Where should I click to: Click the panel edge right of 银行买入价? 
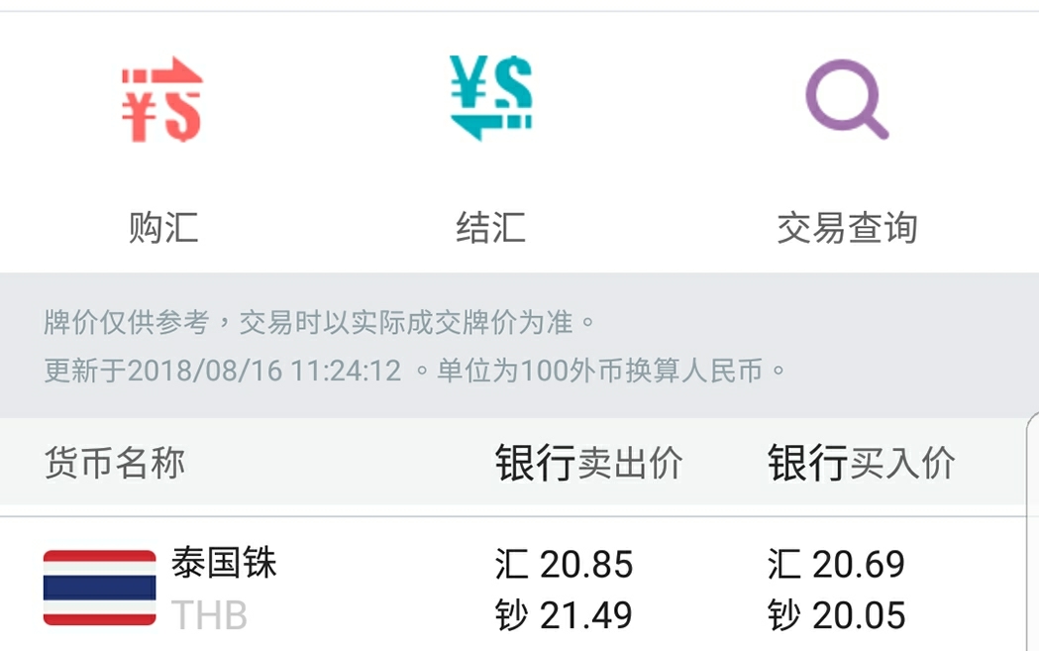(1031, 466)
